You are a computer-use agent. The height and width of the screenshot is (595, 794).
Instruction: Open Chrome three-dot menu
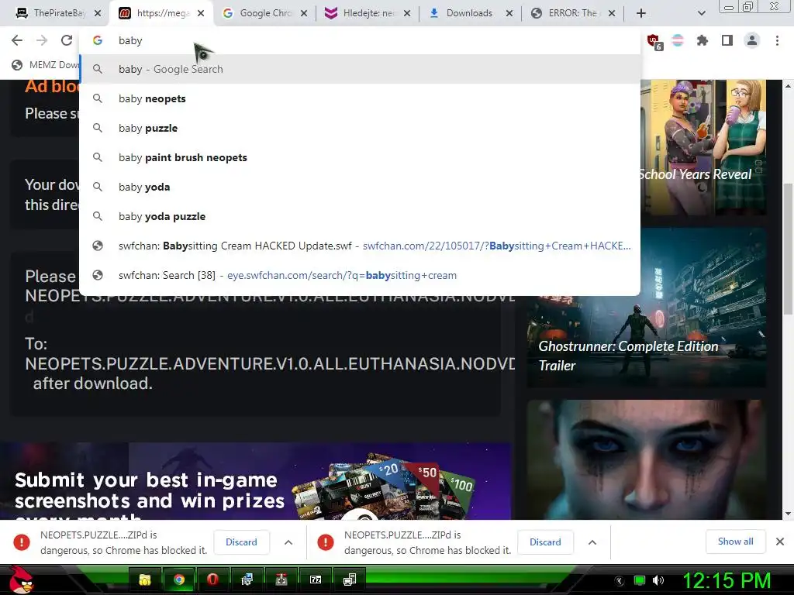(x=777, y=40)
